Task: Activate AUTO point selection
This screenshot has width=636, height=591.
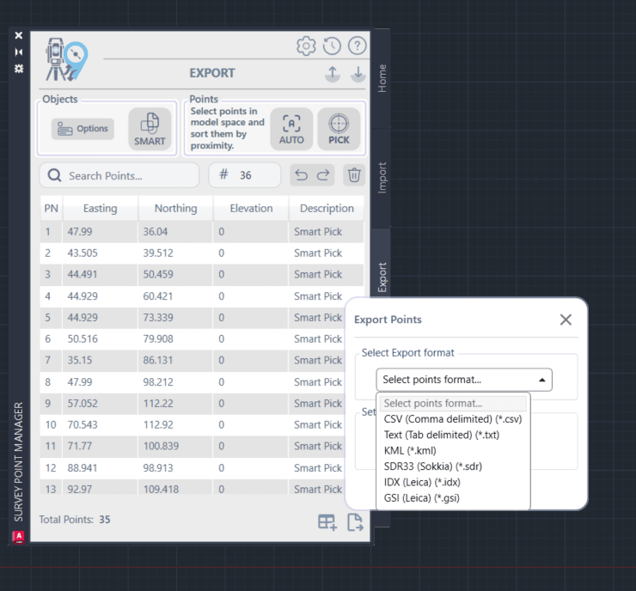Action: click(291, 131)
